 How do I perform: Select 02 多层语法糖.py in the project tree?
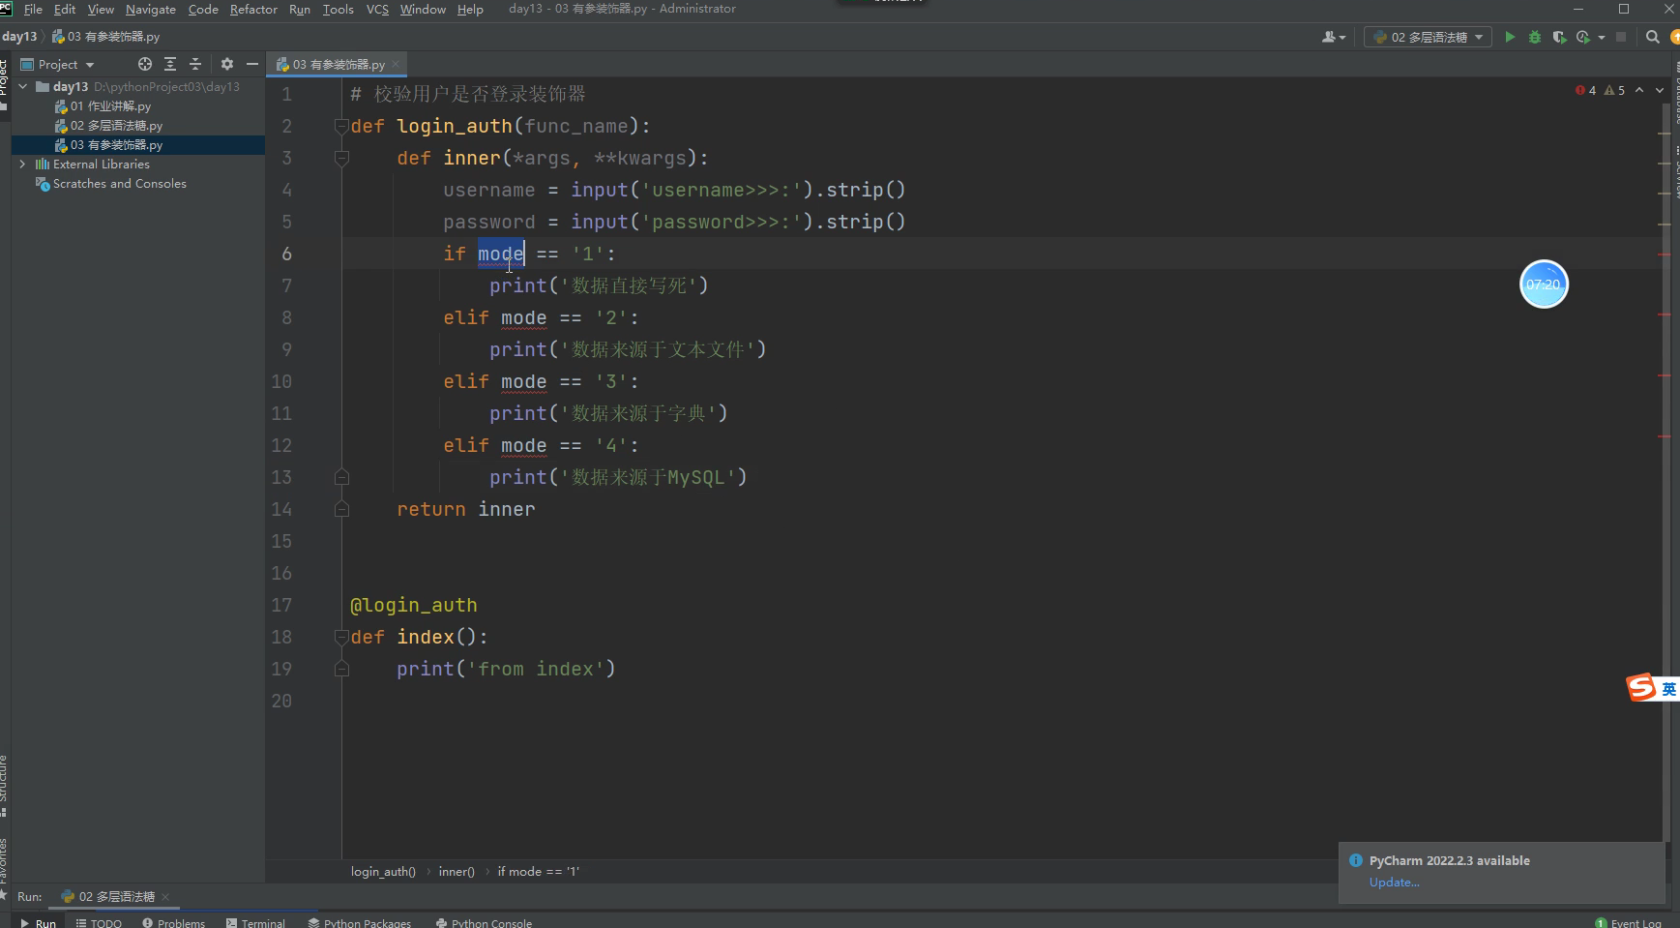tap(108, 125)
